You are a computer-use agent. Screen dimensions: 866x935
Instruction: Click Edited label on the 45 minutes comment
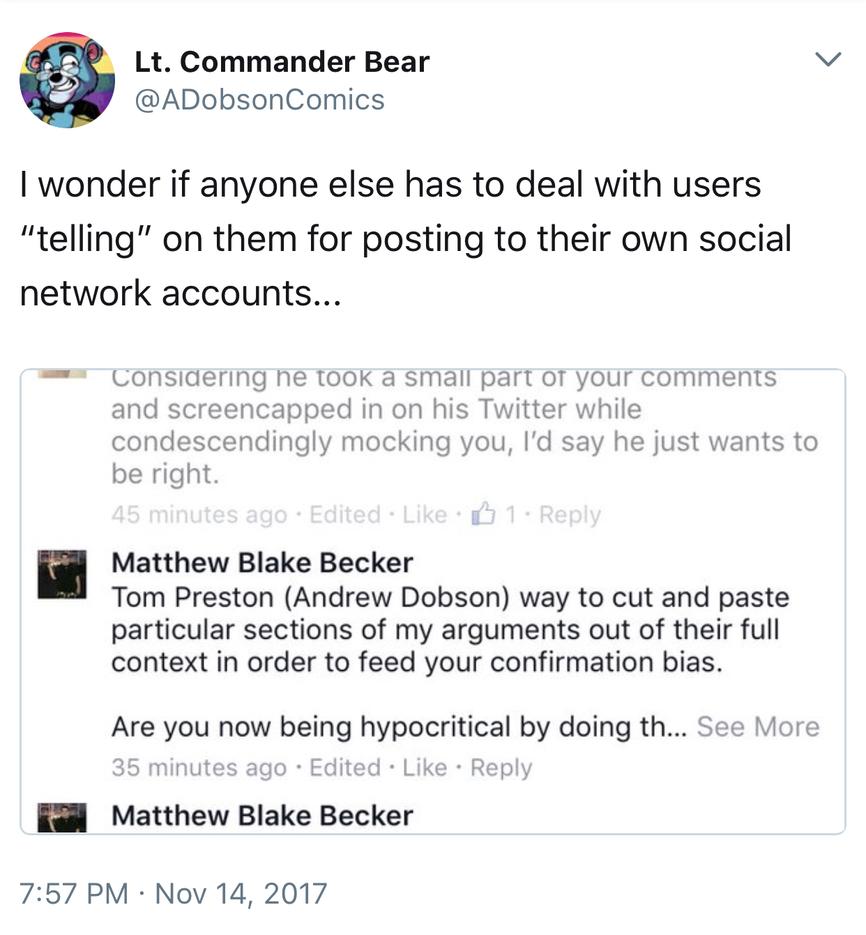pos(345,515)
